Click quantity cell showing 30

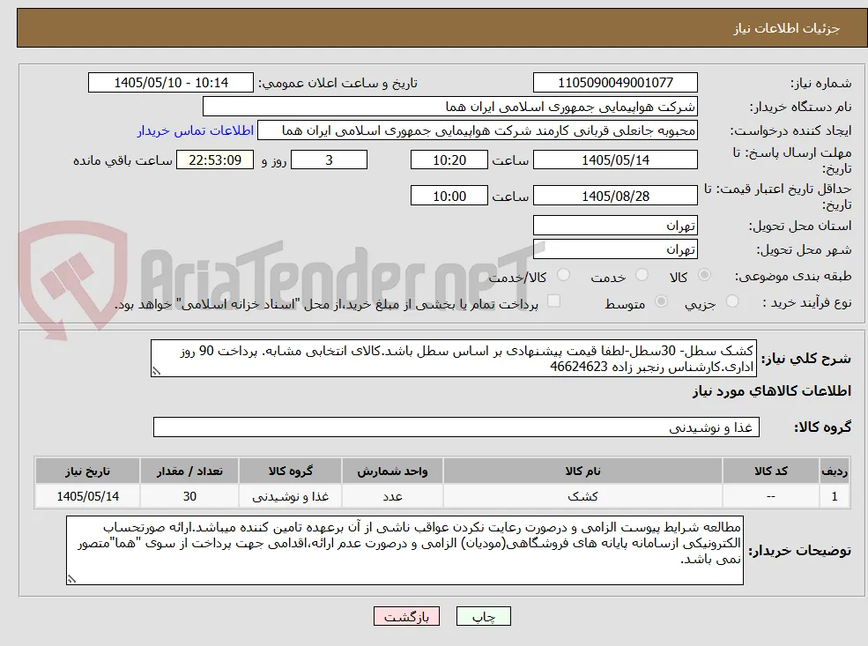click(189, 496)
